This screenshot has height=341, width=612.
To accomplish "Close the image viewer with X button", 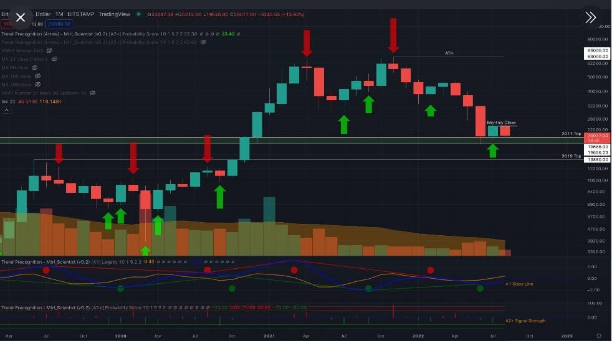I will (x=21, y=18).
